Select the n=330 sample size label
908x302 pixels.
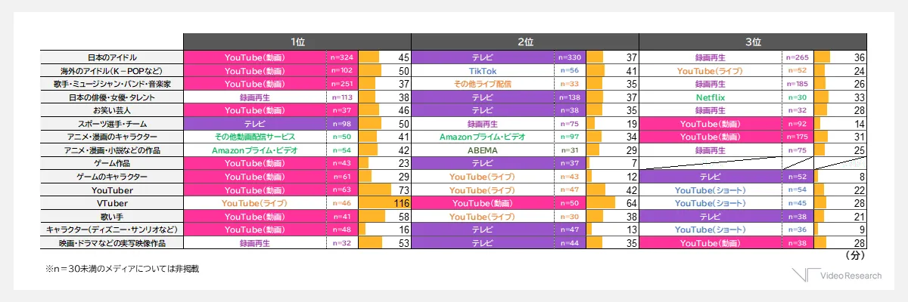tap(570, 57)
